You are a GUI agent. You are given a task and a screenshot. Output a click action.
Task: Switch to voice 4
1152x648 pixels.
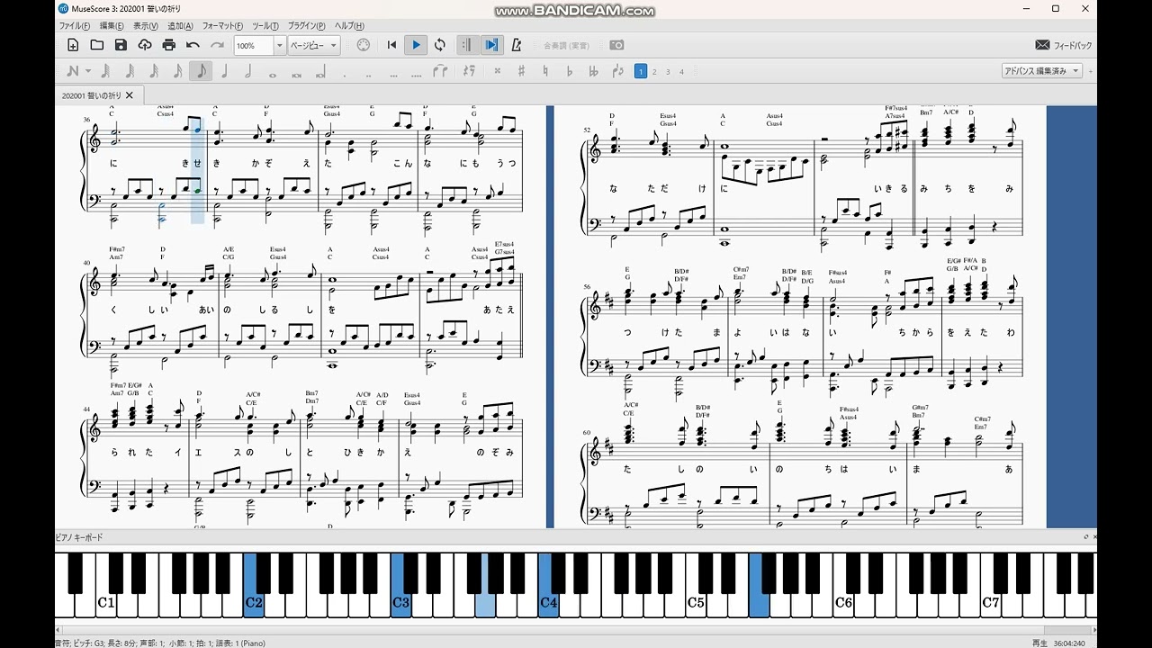(681, 71)
